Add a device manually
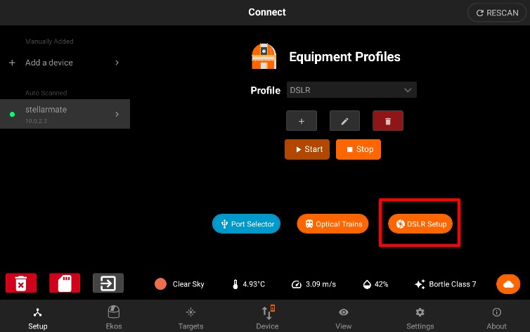The width and height of the screenshot is (530, 332). 65,63
